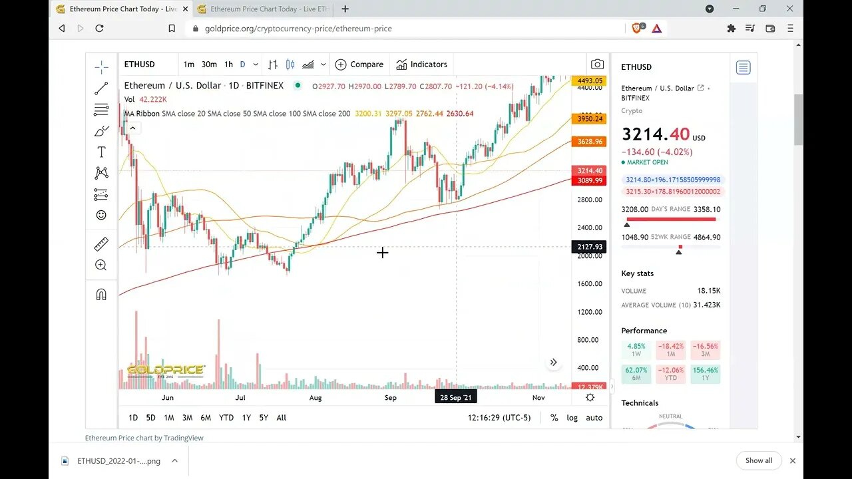
Task: Select the crosshair cursor tool
Action: 101,67
